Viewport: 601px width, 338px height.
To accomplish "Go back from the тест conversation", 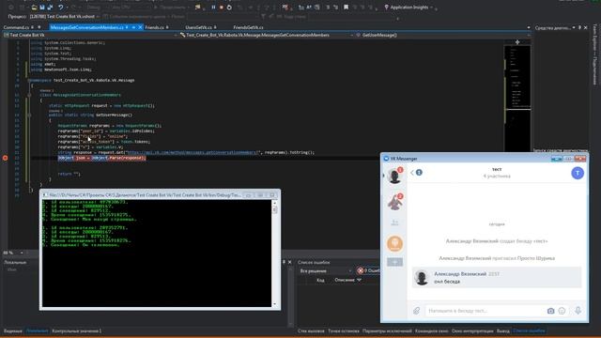I will coord(412,173).
